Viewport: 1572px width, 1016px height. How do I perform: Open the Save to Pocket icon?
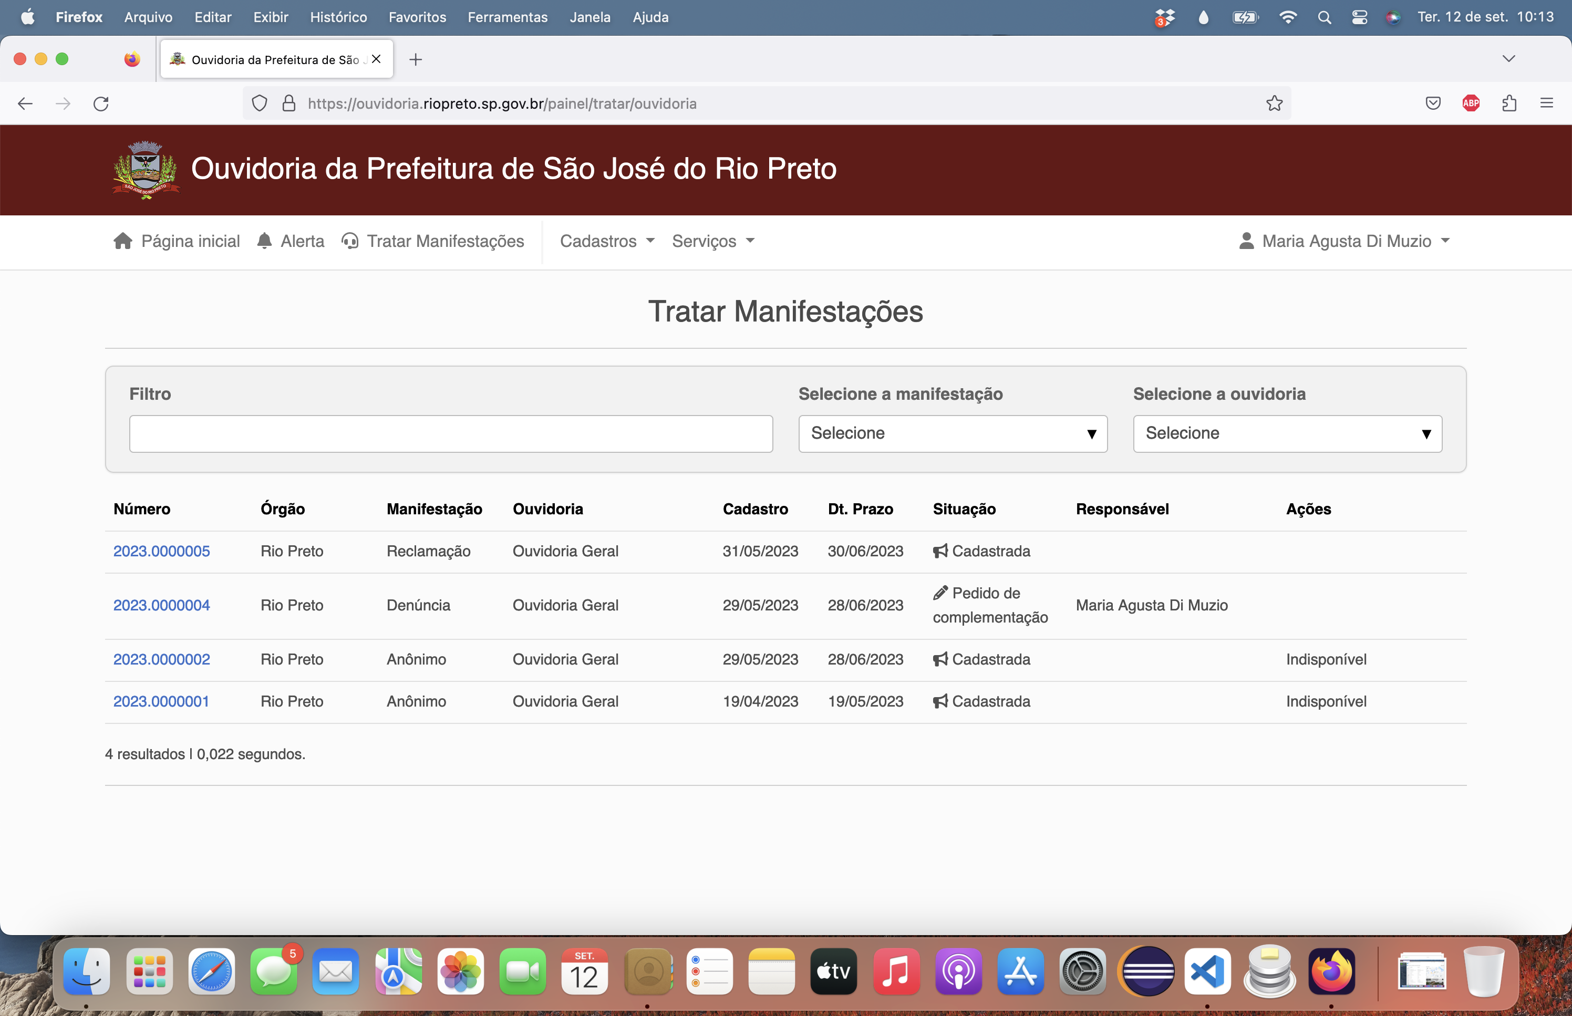click(x=1432, y=103)
